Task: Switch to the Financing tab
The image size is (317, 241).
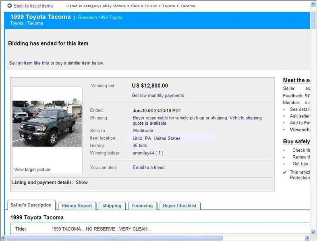Action: 142,206
